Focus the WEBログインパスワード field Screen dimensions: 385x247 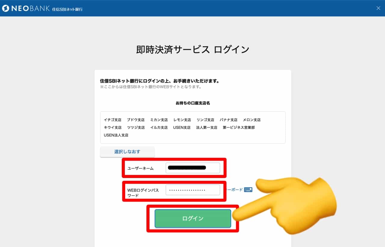pyautogui.click(x=192, y=190)
